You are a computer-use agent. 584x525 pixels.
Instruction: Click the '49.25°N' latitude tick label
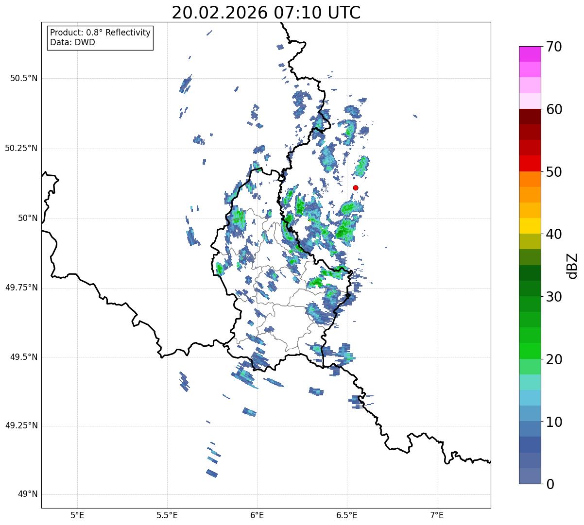tap(21, 426)
